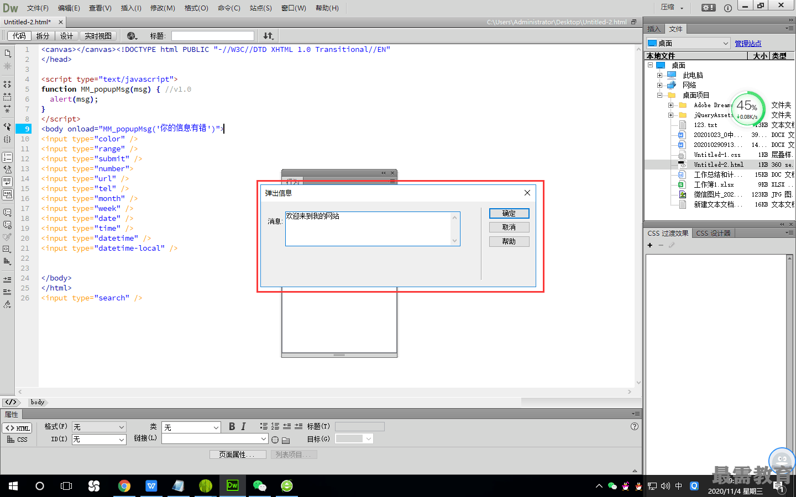The height and width of the screenshot is (497, 796).
Task: Toggle Live view
Action: [x=98, y=36]
